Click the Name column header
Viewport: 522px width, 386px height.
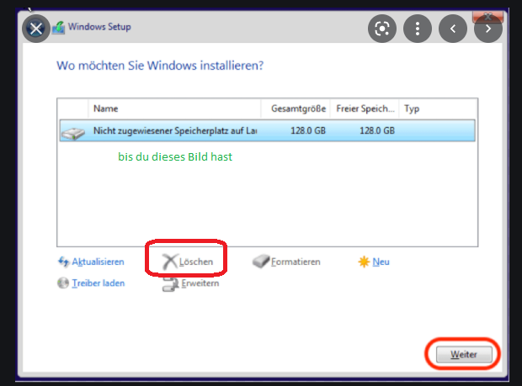click(x=174, y=108)
